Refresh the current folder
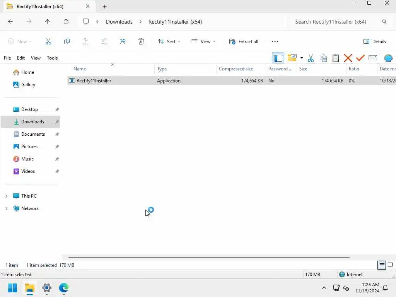Image resolution: width=396 pixels, height=297 pixels. click(x=66, y=22)
